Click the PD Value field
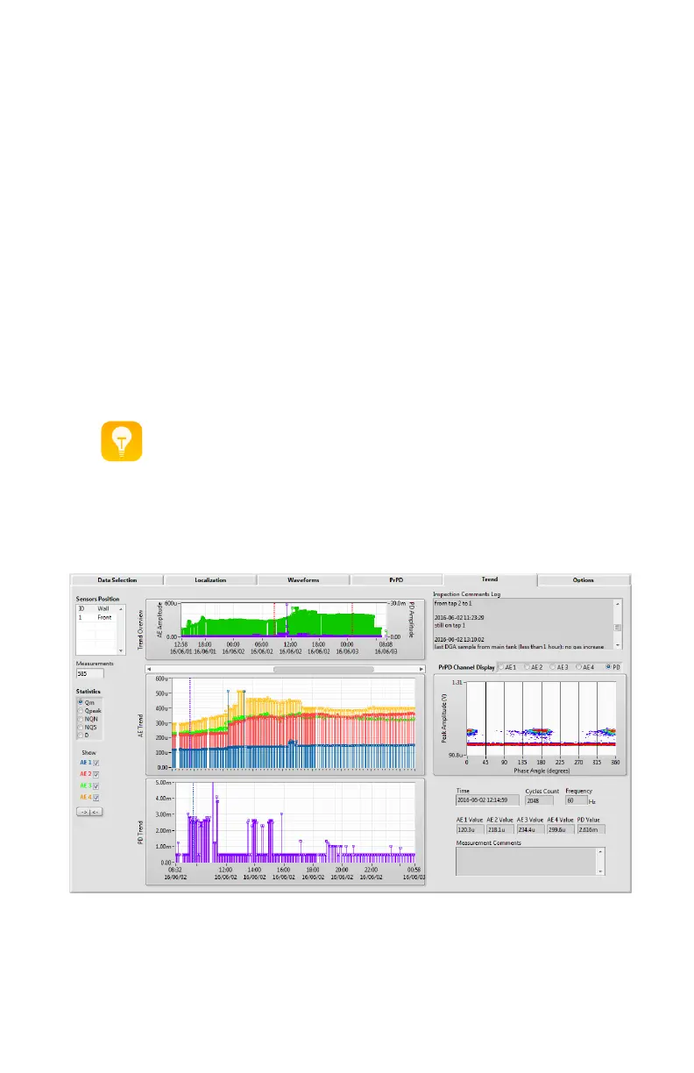Image resolution: width=694 pixels, height=1073 pixels. point(591,829)
